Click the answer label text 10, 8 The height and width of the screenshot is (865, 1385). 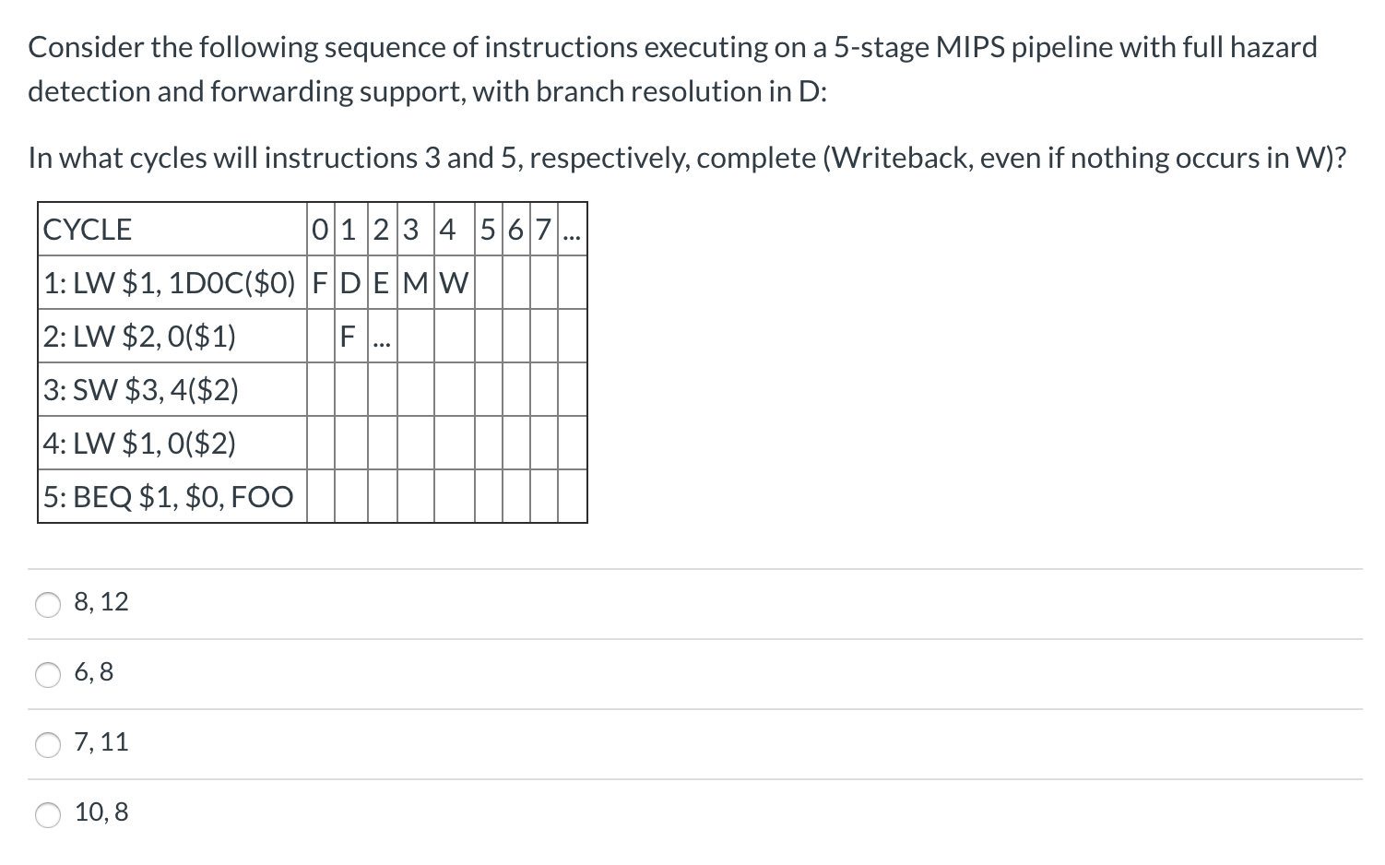point(101,812)
